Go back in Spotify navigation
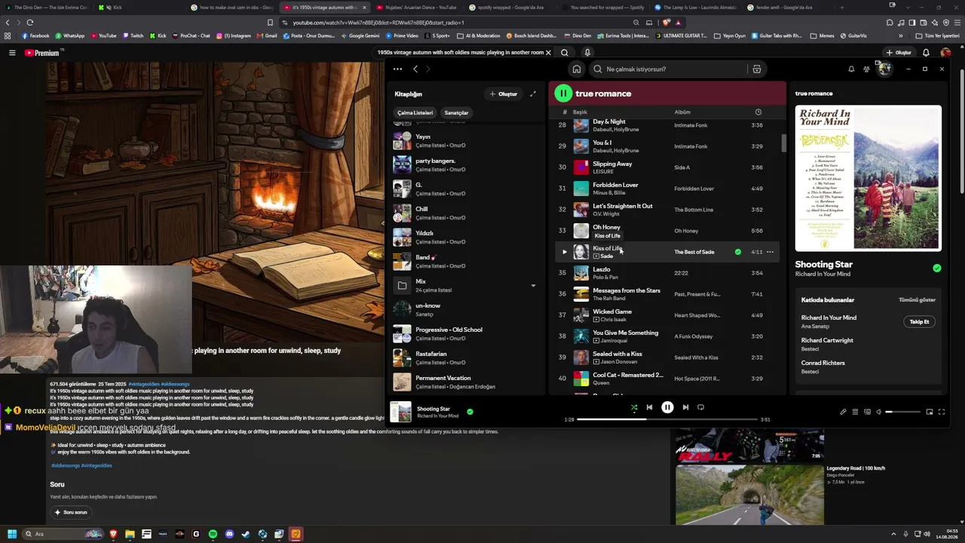This screenshot has height=543, width=965. point(415,69)
